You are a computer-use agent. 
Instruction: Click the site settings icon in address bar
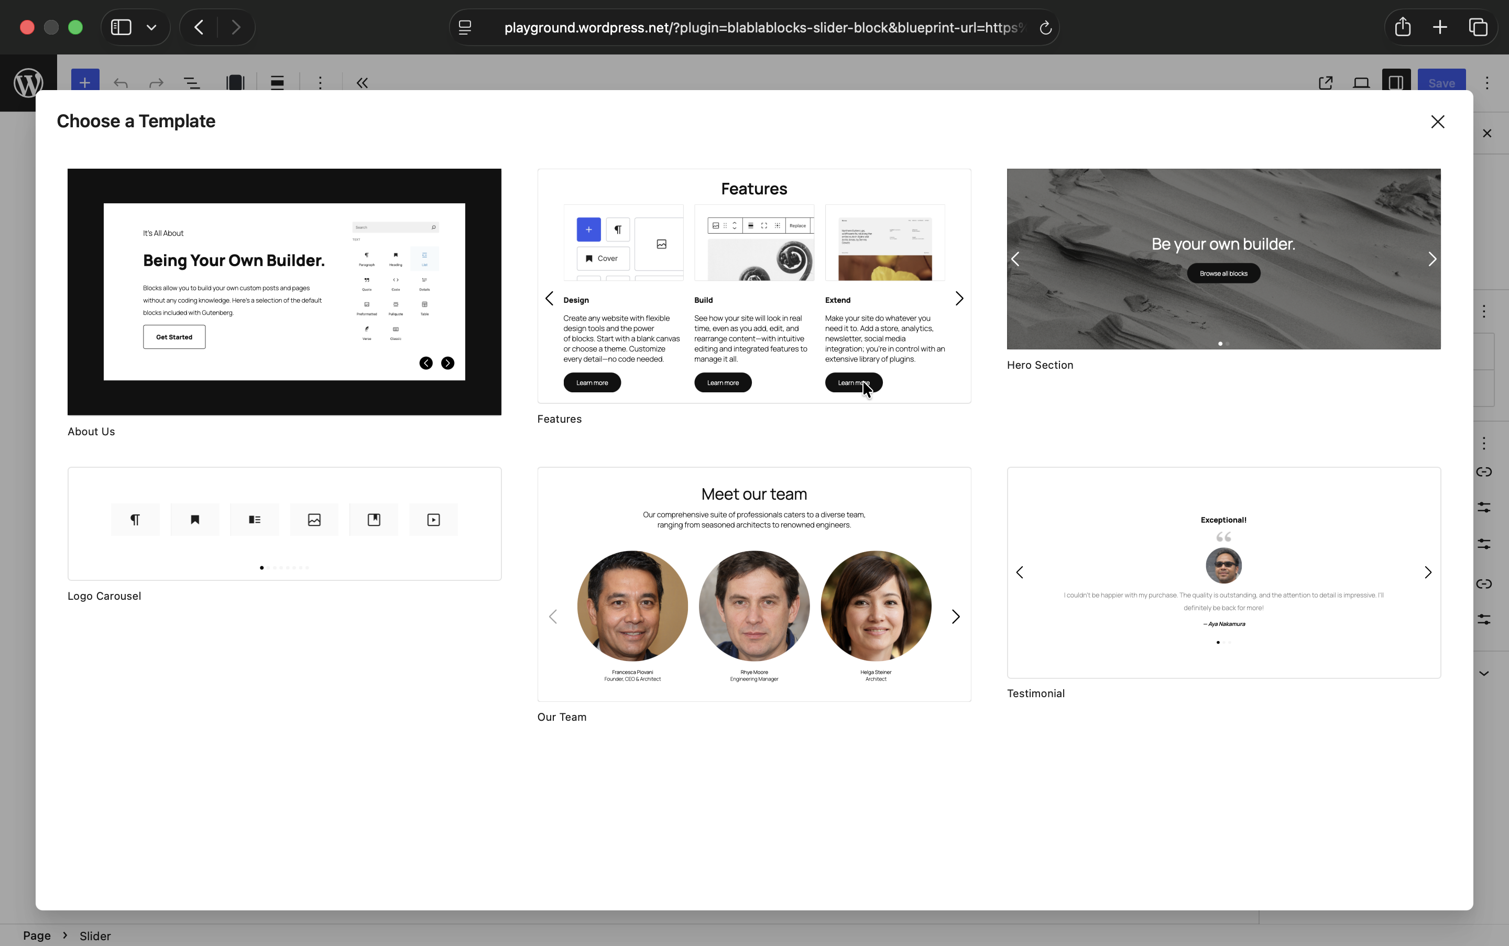point(465,28)
